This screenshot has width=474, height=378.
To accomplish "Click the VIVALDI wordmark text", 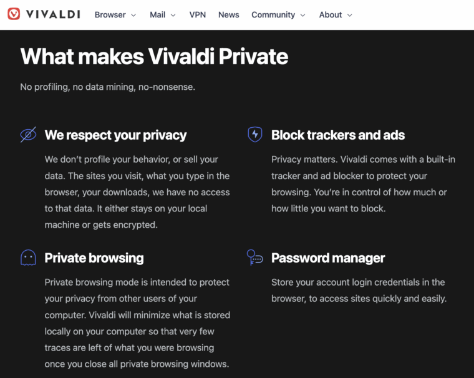I will coord(53,14).
